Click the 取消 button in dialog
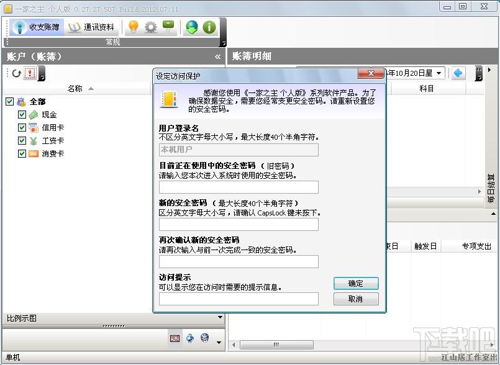 (x=356, y=299)
